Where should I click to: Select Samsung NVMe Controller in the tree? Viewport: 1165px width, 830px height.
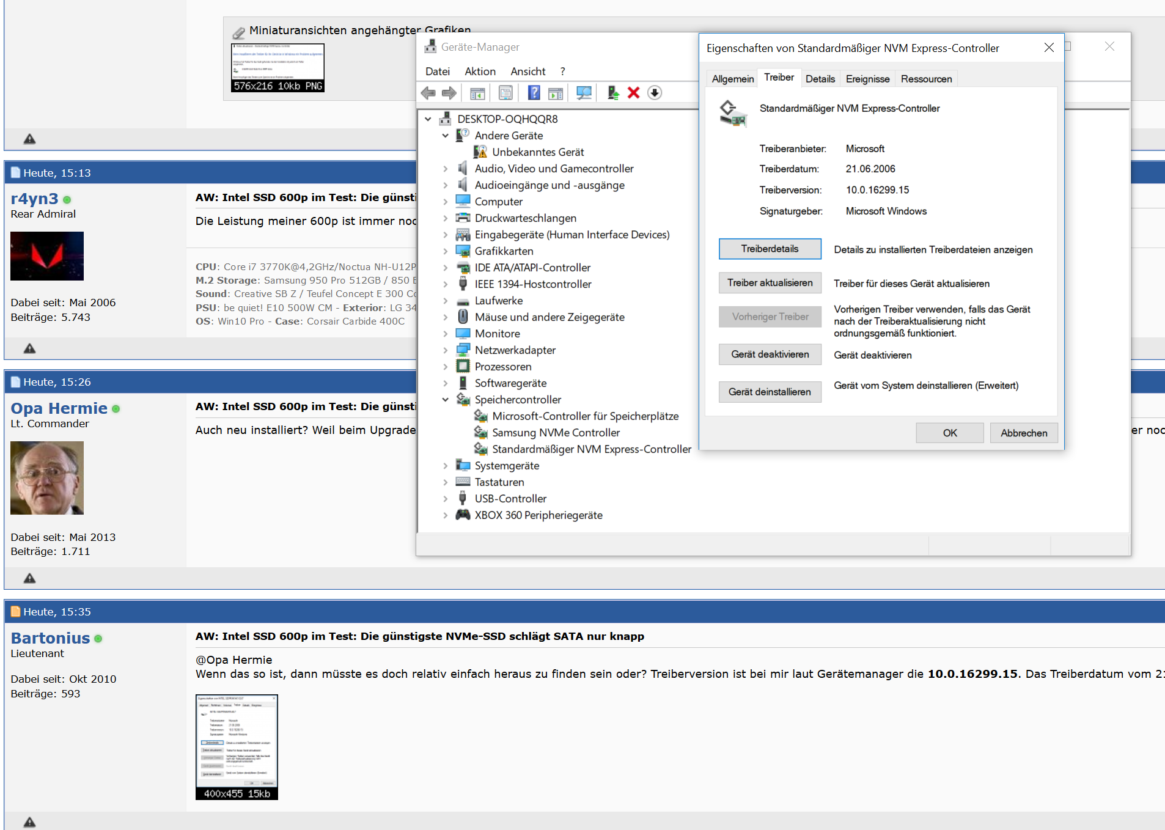click(556, 432)
